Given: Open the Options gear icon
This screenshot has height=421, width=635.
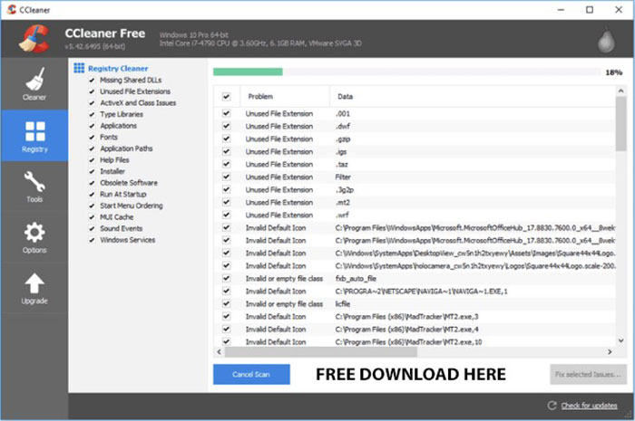Looking at the screenshot, I should (x=34, y=233).
